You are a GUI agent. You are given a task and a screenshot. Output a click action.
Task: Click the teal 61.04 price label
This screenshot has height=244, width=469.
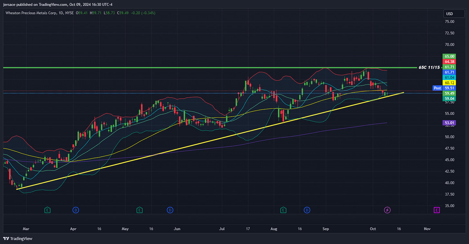tap(450, 77)
